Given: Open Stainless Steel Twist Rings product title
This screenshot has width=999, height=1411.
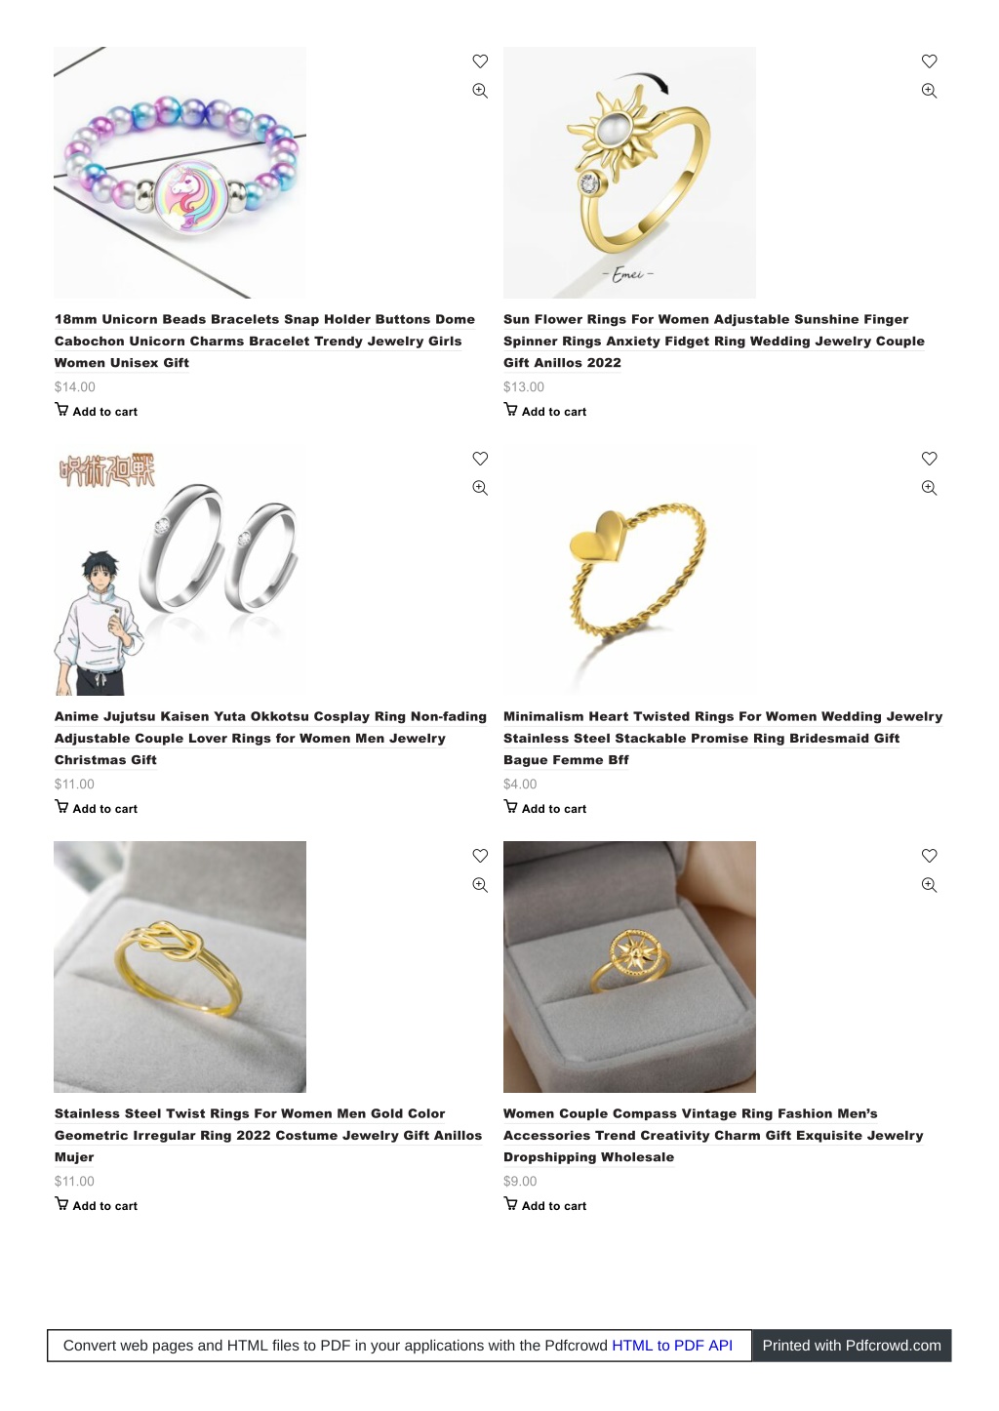Looking at the screenshot, I should click(x=268, y=1135).
